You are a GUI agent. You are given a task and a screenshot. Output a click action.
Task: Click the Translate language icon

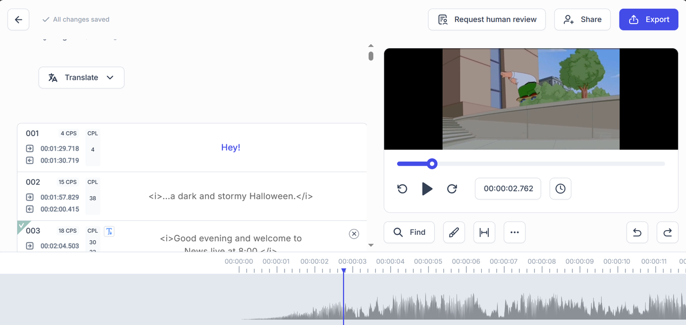tap(53, 77)
